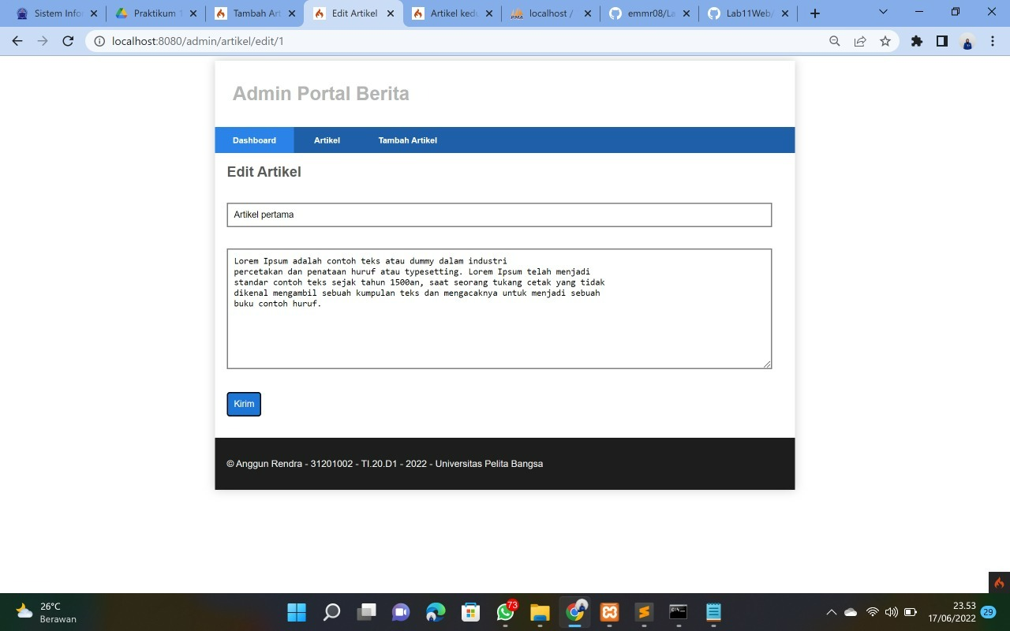Image resolution: width=1010 pixels, height=631 pixels.
Task: Open the Command Prompt taskbar icon
Action: 677,612
